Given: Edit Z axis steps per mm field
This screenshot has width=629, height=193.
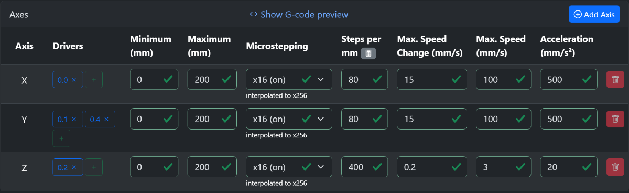Looking at the screenshot, I should [x=364, y=167].
